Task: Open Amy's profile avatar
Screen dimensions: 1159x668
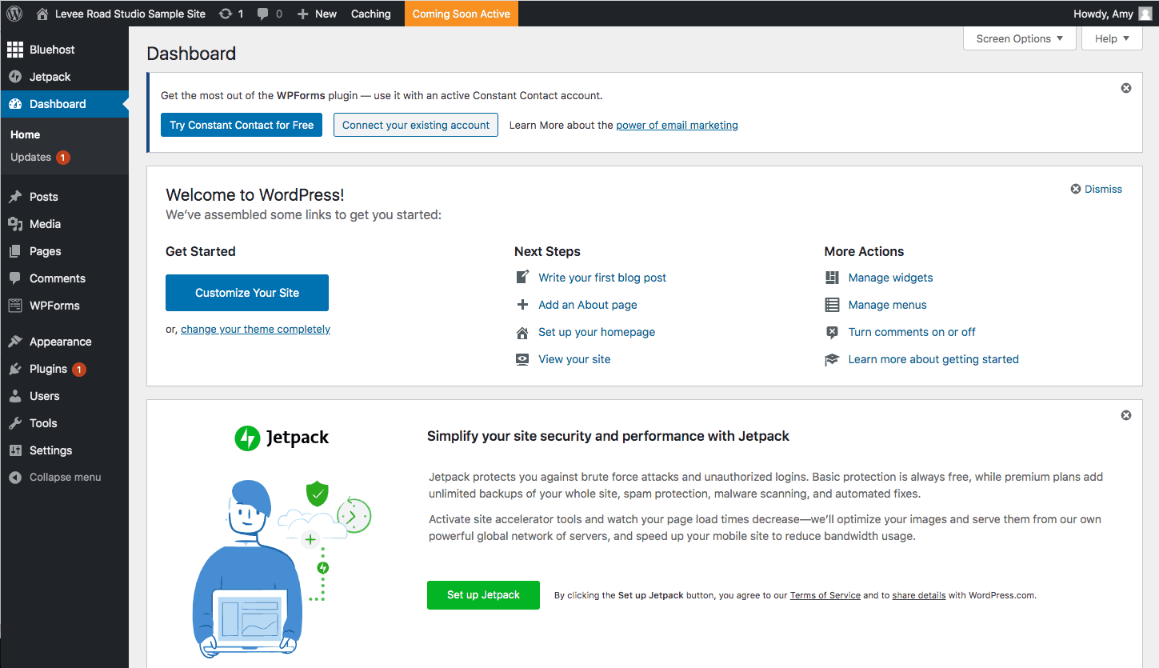Action: (x=1145, y=14)
